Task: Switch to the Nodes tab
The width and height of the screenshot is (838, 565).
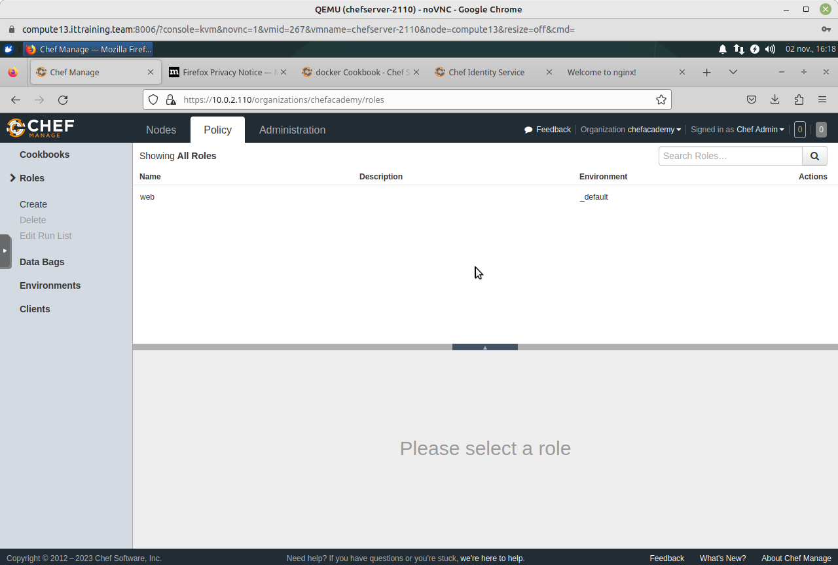Action: pos(161,130)
